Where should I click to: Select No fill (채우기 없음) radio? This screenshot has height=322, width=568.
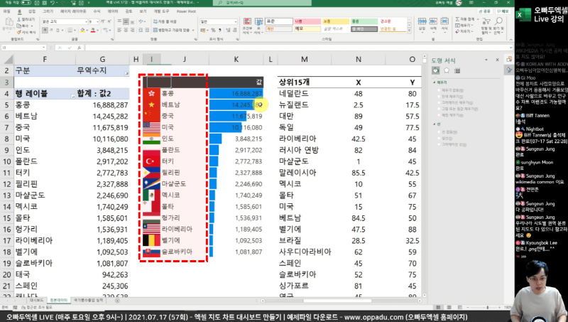point(439,90)
